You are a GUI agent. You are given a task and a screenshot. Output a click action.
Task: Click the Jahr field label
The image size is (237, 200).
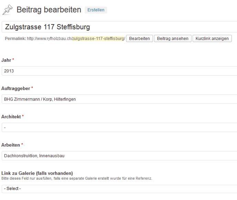pyautogui.click(x=6, y=60)
